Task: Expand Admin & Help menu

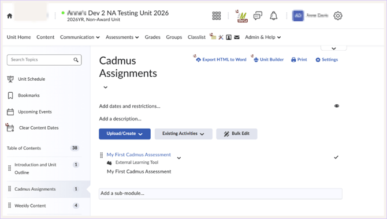Action: pos(263,37)
